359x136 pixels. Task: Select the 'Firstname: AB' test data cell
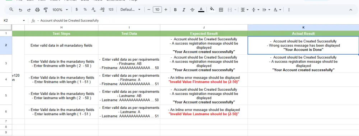(x=129, y=64)
